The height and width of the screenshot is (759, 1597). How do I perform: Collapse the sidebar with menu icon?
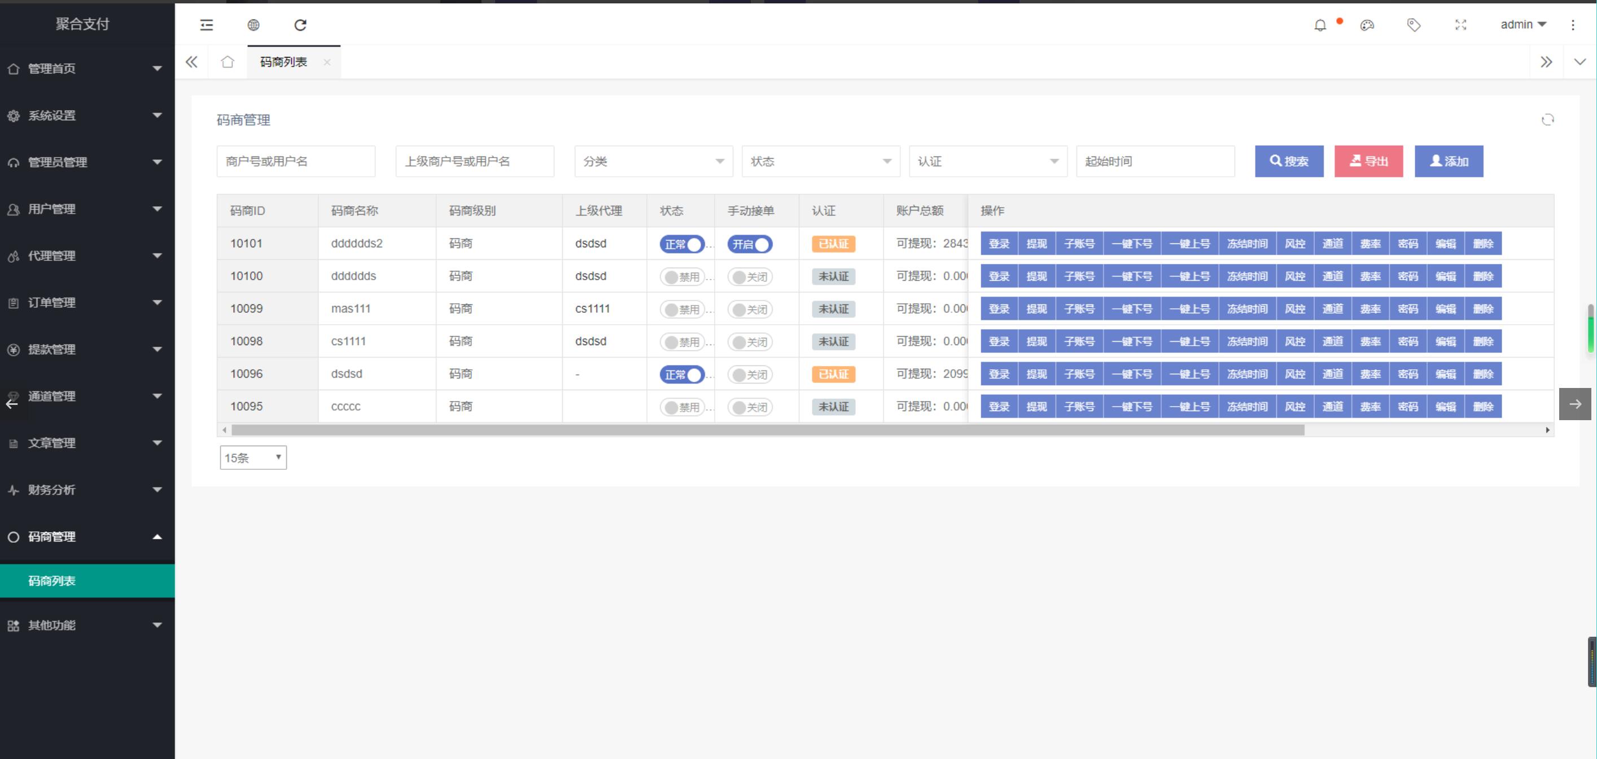click(207, 25)
